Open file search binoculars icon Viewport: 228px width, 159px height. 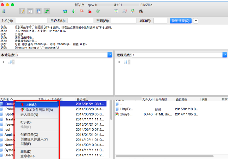tap(141, 11)
